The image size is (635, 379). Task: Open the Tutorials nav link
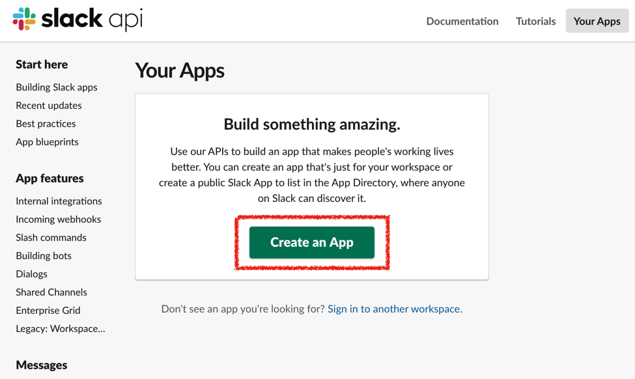pos(535,21)
